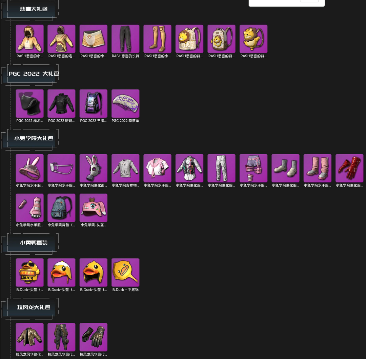Select the PGC 2022 tactical mask icon

click(29, 103)
